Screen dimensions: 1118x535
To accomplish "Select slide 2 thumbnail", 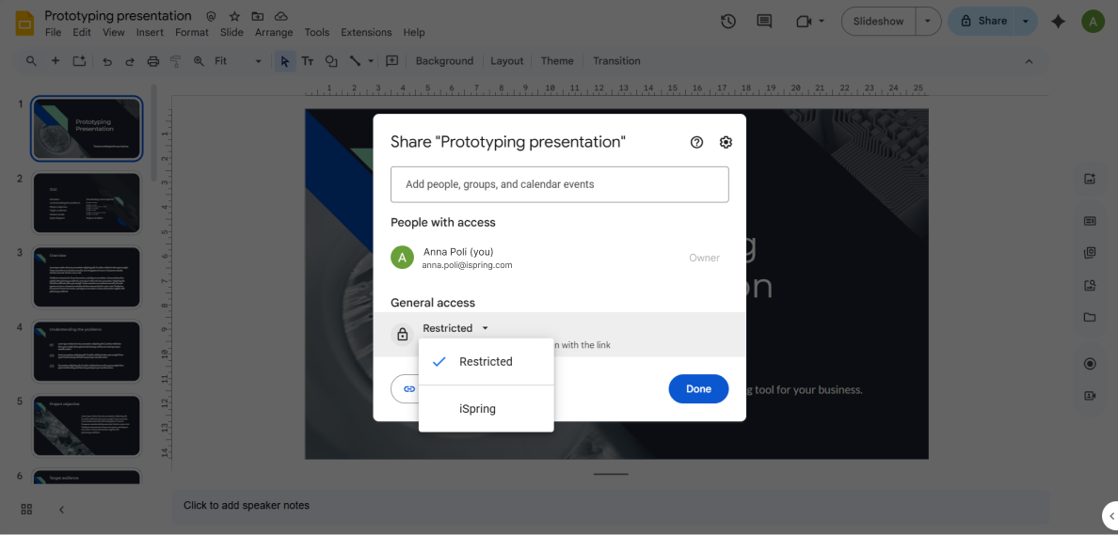I will (87, 203).
